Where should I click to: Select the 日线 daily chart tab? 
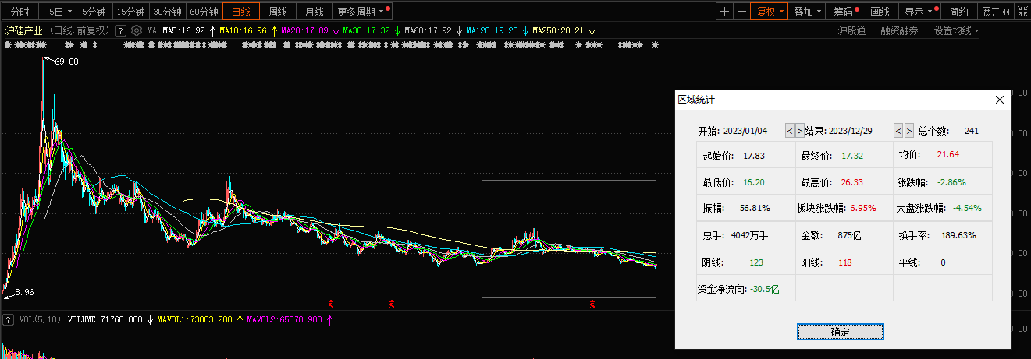[241, 12]
